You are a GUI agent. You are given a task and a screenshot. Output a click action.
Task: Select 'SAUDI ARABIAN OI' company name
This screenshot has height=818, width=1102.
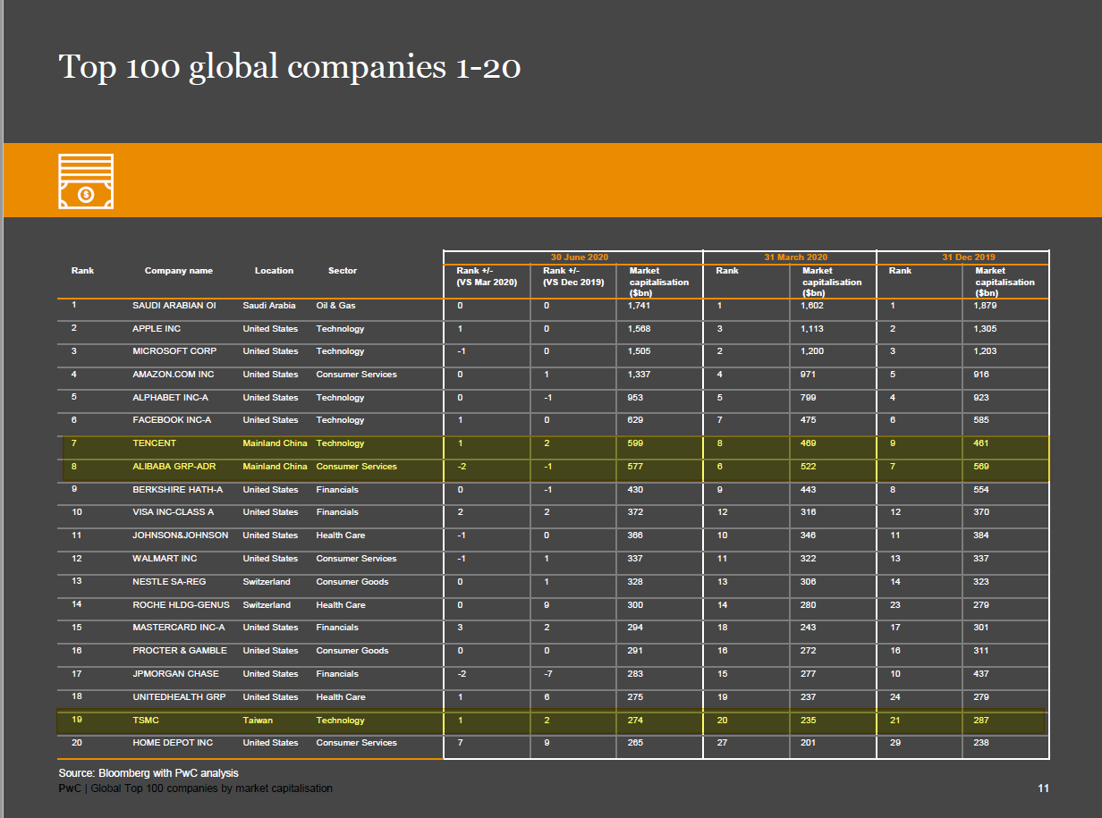tap(174, 306)
